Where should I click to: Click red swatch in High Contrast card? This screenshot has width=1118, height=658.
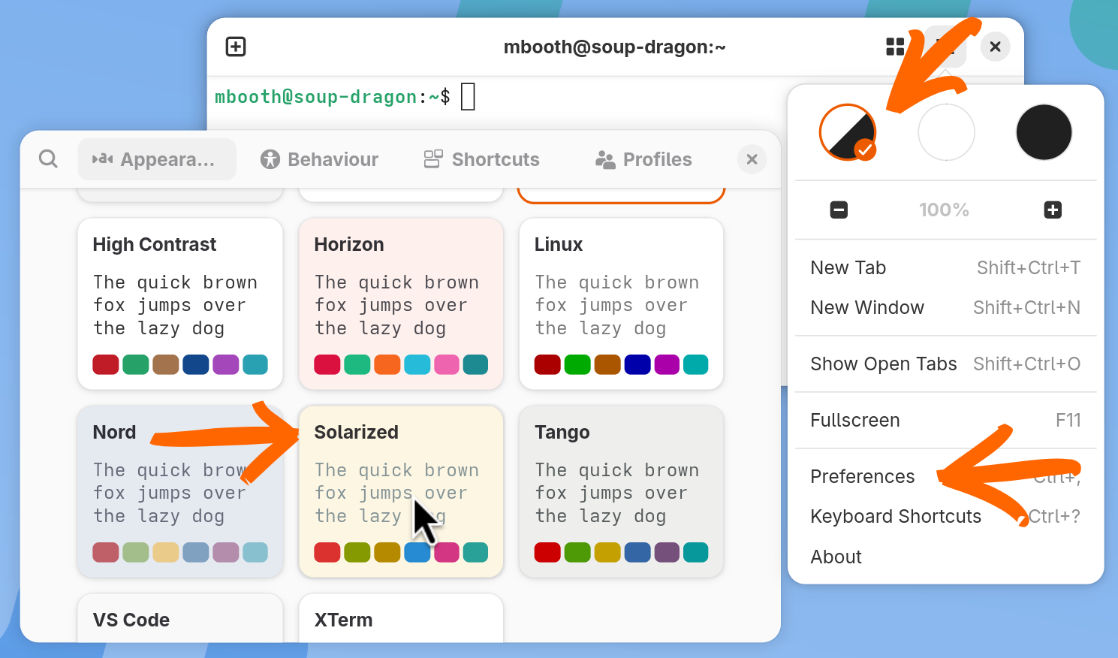point(106,364)
